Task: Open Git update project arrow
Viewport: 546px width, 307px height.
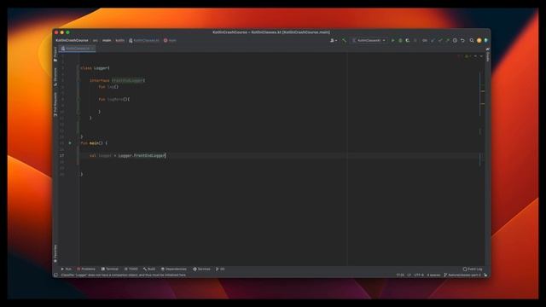Action: (x=433, y=40)
